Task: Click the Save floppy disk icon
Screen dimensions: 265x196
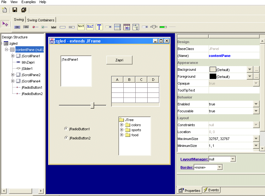Action: click(15, 10)
